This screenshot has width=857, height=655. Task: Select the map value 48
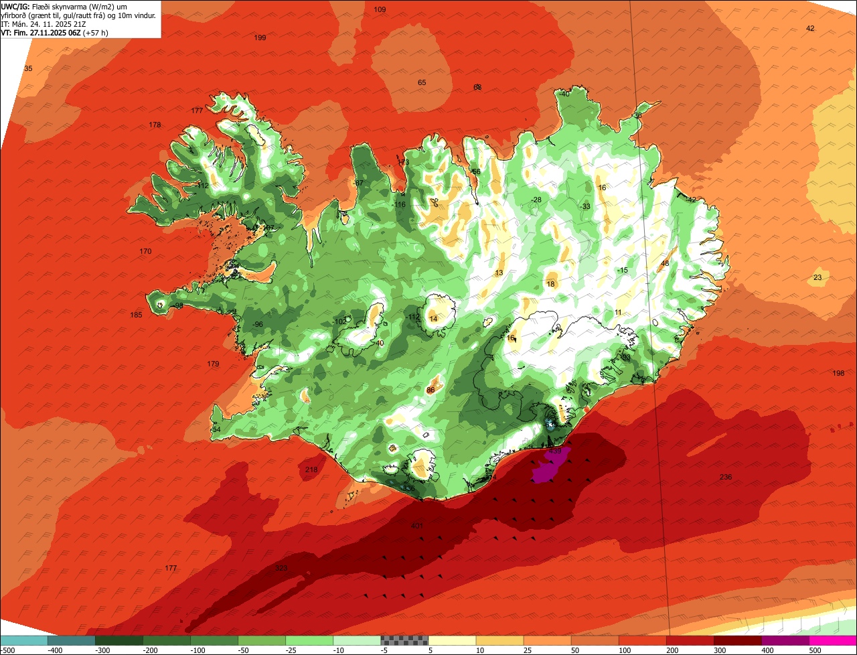coord(665,263)
